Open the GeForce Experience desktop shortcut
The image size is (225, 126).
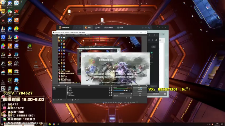tap(30, 47)
